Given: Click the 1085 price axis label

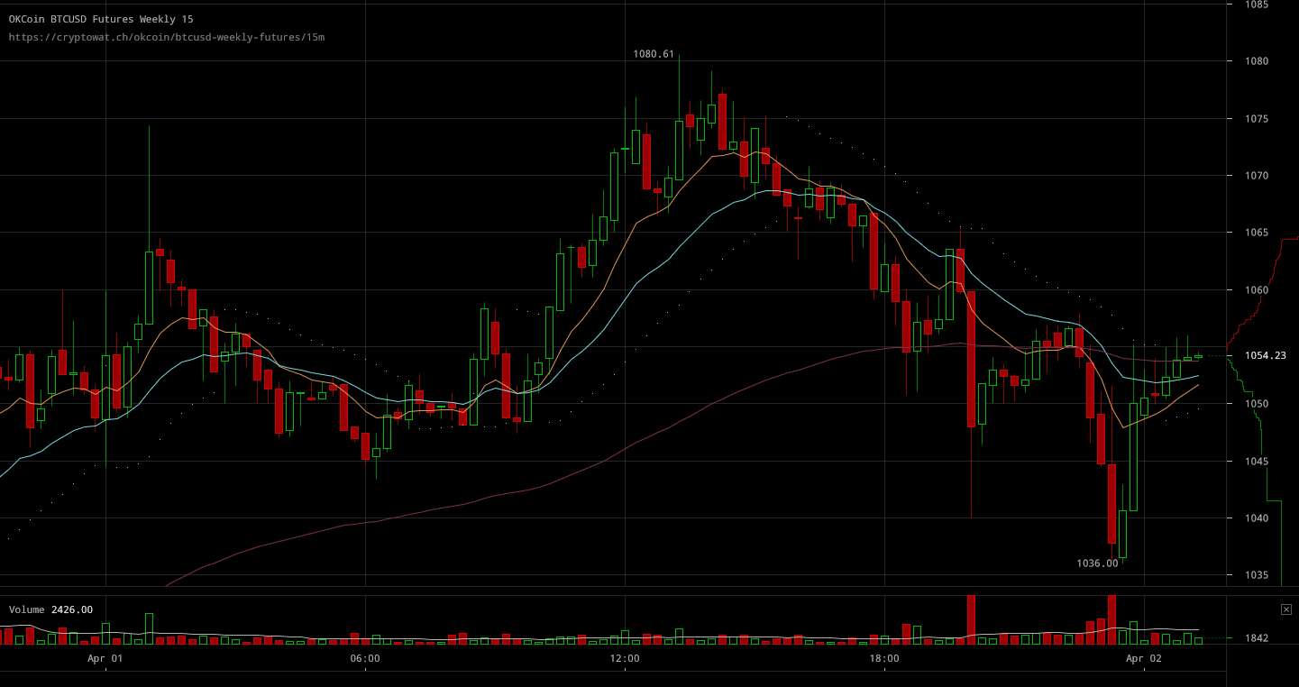Looking at the screenshot, I should [1257, 5].
